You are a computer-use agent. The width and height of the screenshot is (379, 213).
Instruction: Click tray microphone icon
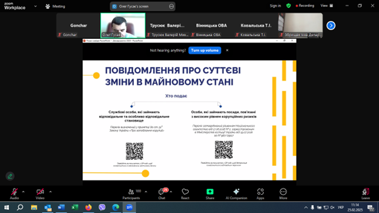[312, 208]
